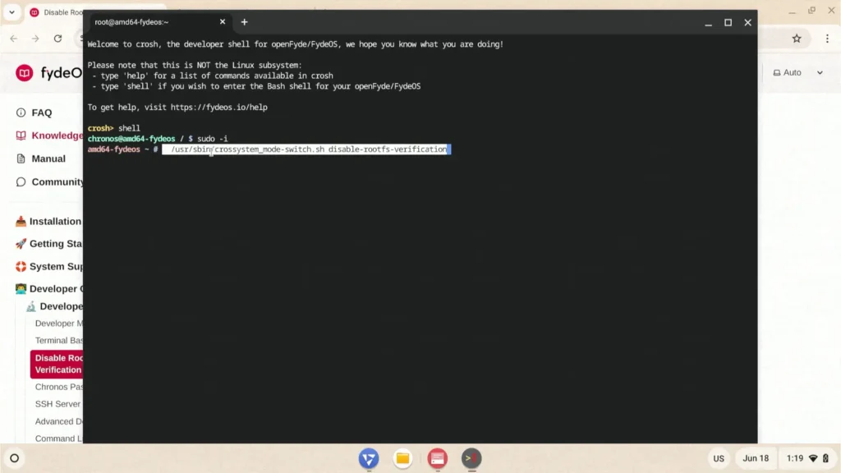This screenshot has height=473, width=841.
Task: Open the red app icon on shelf
Action: 437,458
